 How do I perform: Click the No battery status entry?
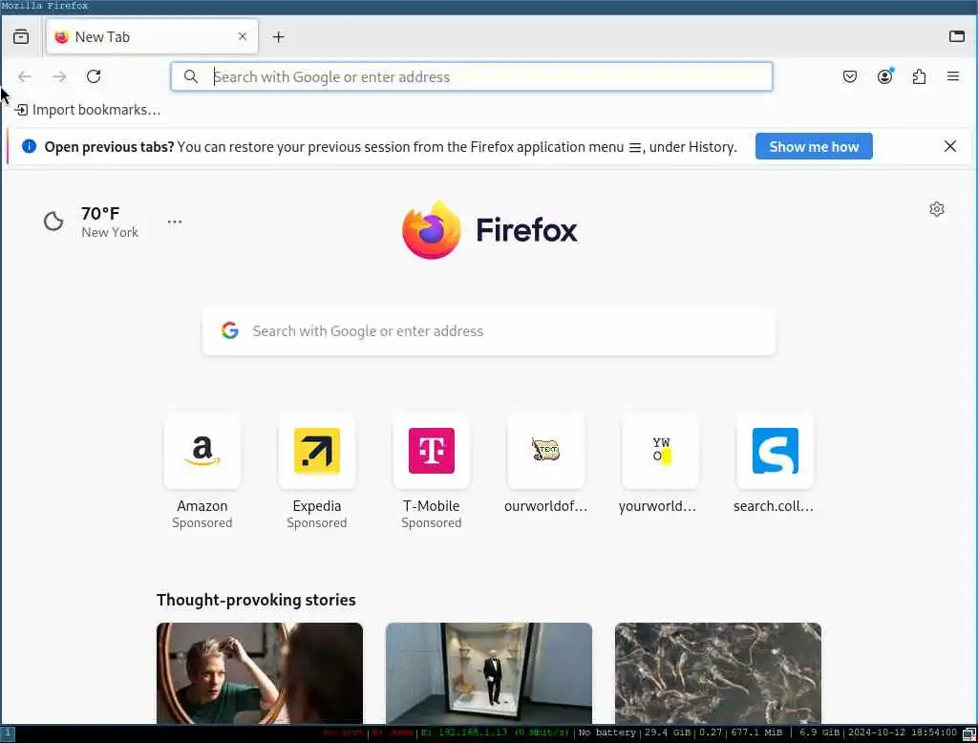tap(606, 732)
